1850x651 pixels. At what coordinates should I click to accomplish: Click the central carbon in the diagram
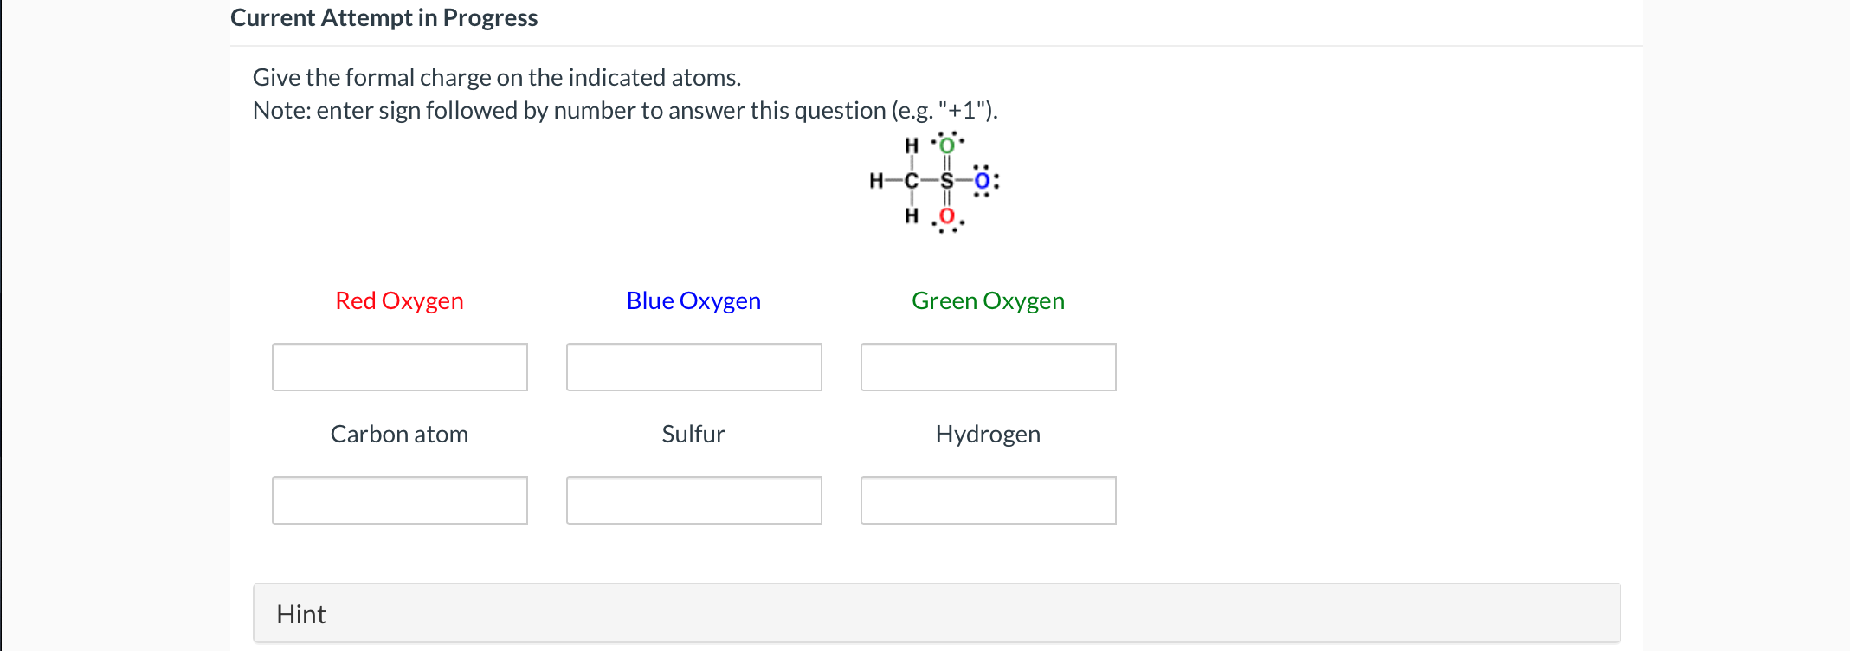(x=911, y=181)
